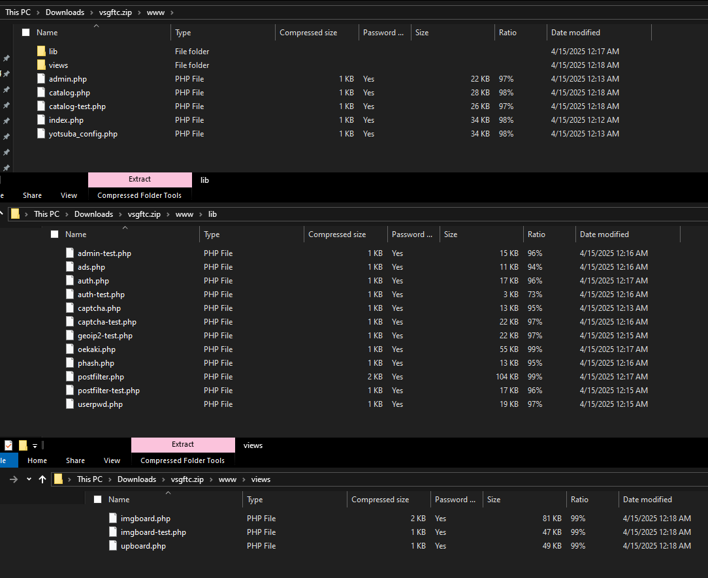Click the file icon beside admin-test.php
This screenshot has height=578, width=708.
pyautogui.click(x=69, y=253)
